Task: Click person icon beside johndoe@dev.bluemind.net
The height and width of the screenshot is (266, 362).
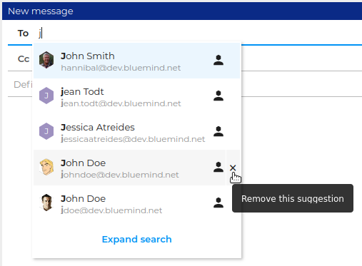Action: point(218,167)
